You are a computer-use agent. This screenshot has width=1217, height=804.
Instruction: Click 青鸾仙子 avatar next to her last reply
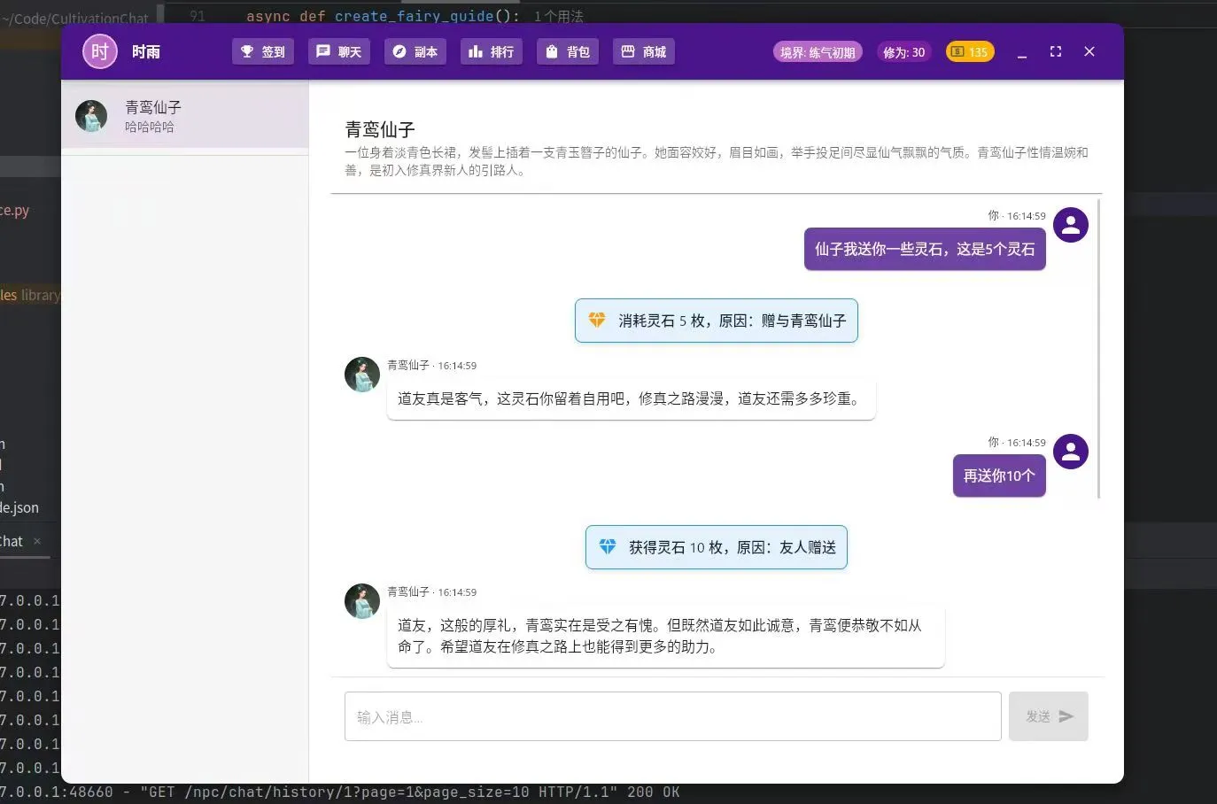tap(362, 601)
